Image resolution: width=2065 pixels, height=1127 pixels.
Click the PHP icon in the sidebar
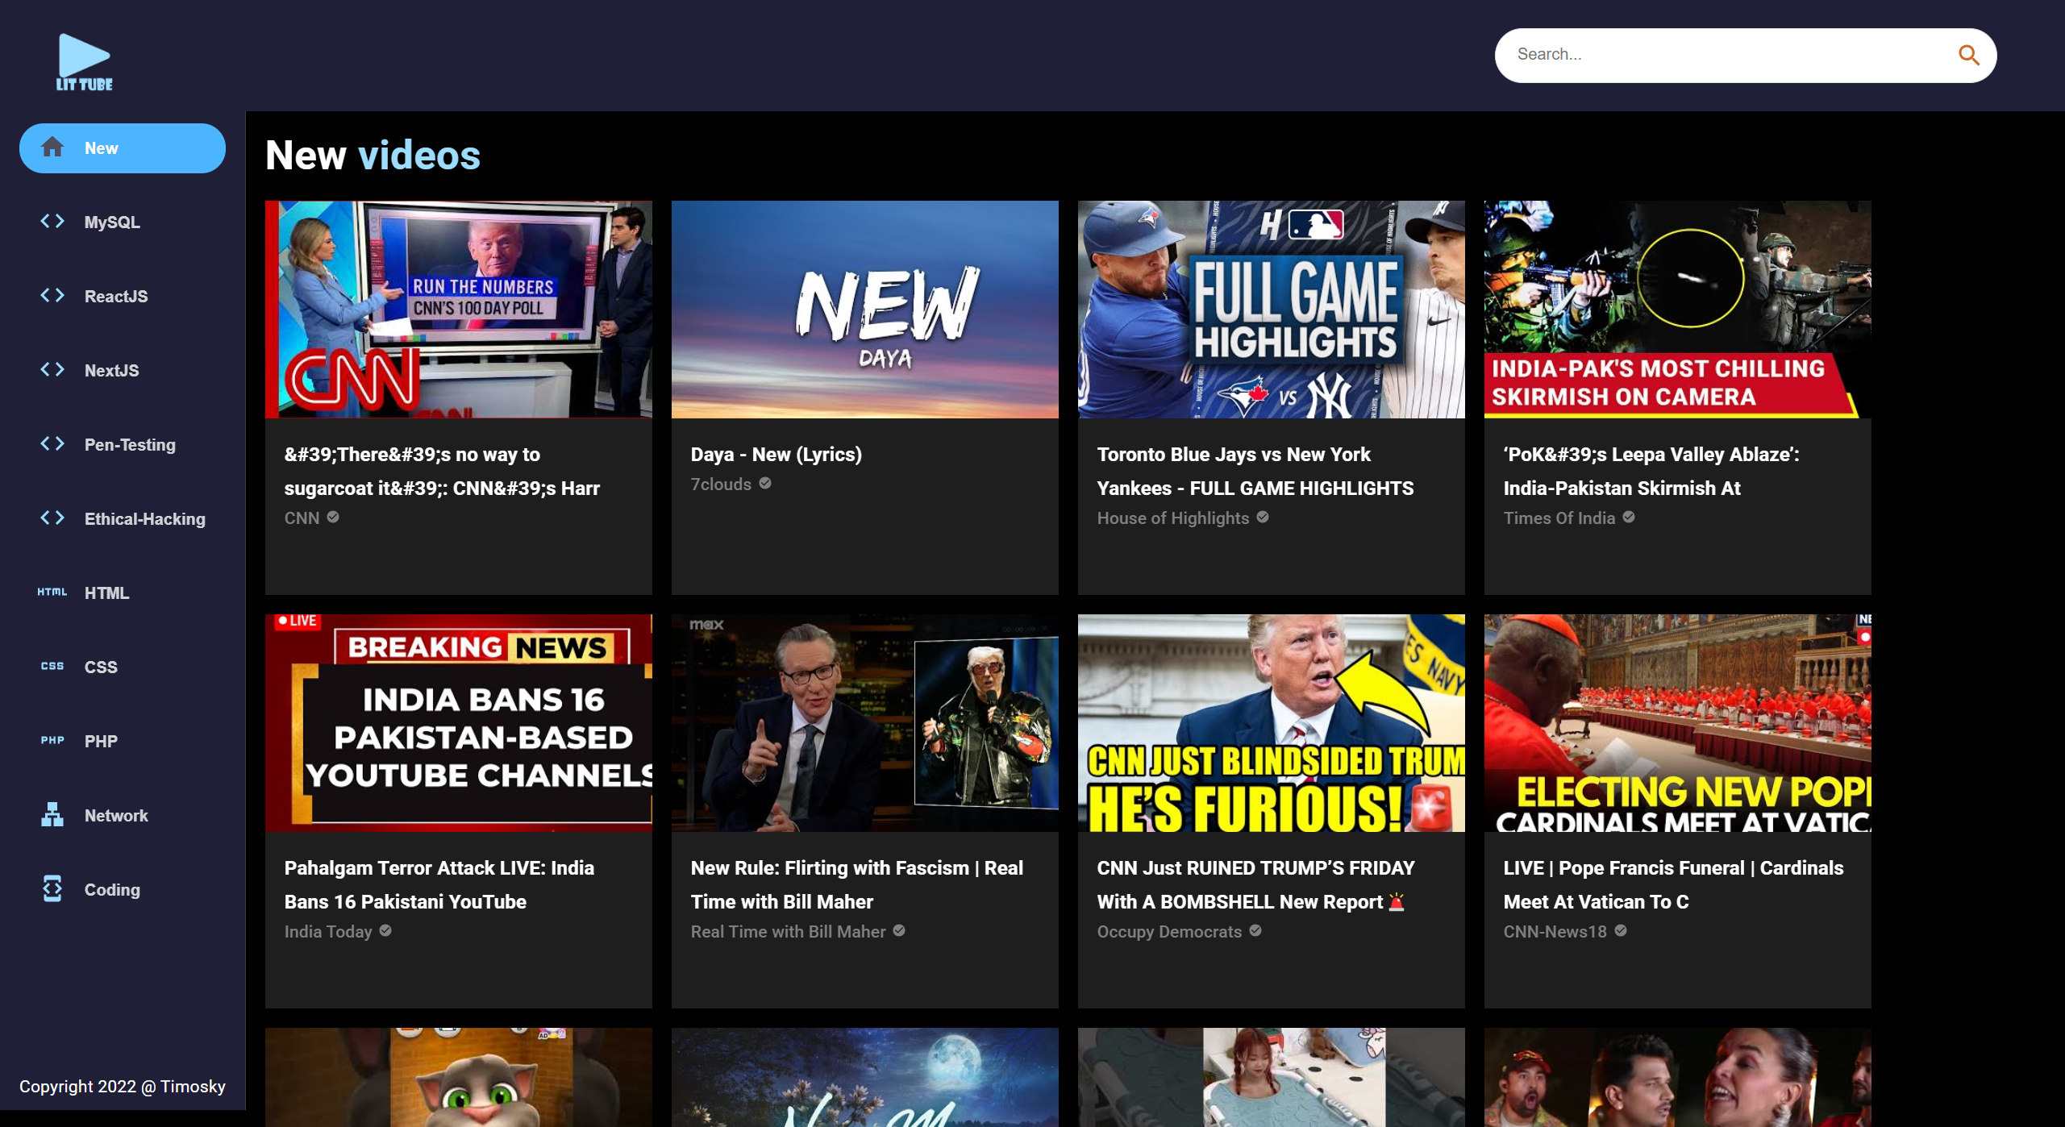(52, 740)
